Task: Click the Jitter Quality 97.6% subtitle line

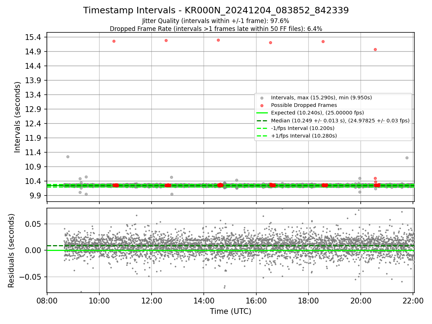Action: point(216,21)
